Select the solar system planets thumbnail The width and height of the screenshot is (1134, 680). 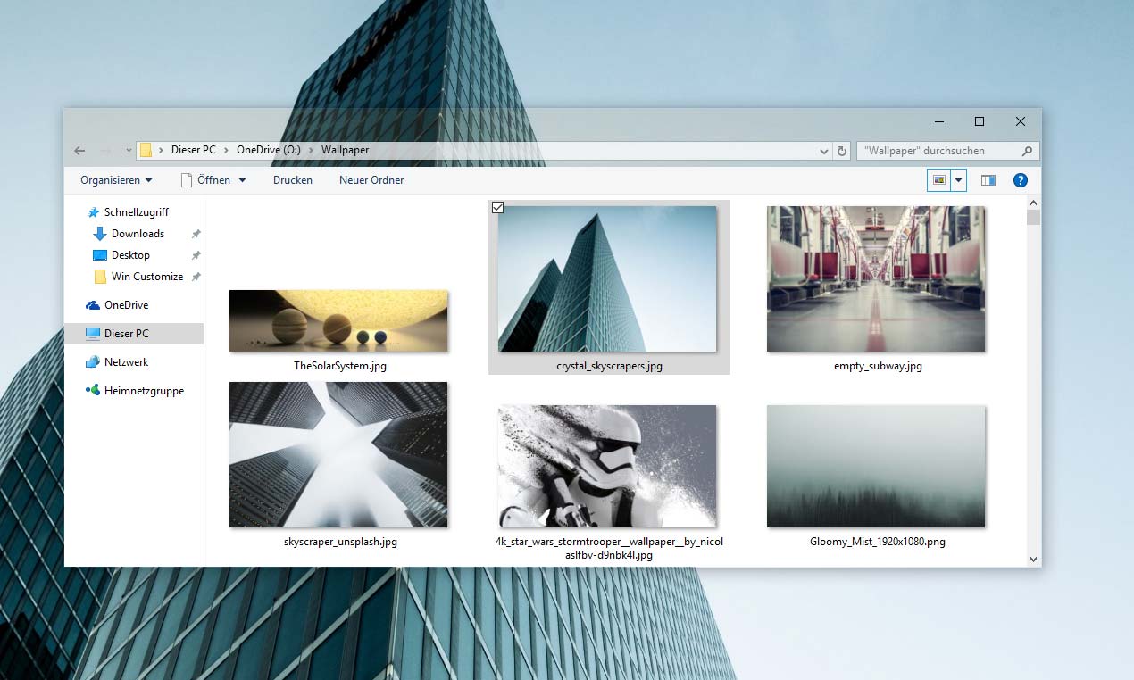pos(338,320)
